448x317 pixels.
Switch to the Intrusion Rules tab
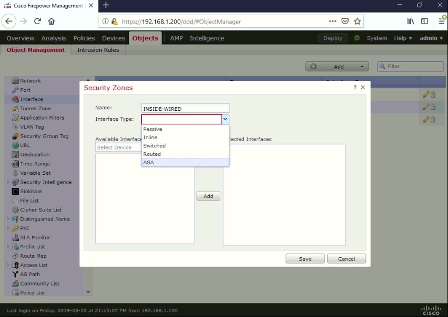(98, 50)
